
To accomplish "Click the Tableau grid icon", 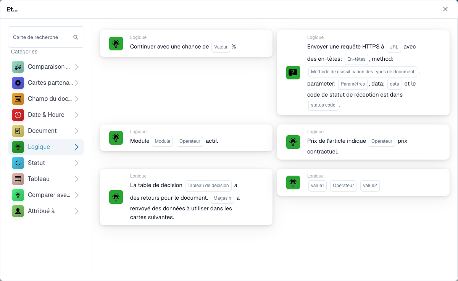I will 18,179.
